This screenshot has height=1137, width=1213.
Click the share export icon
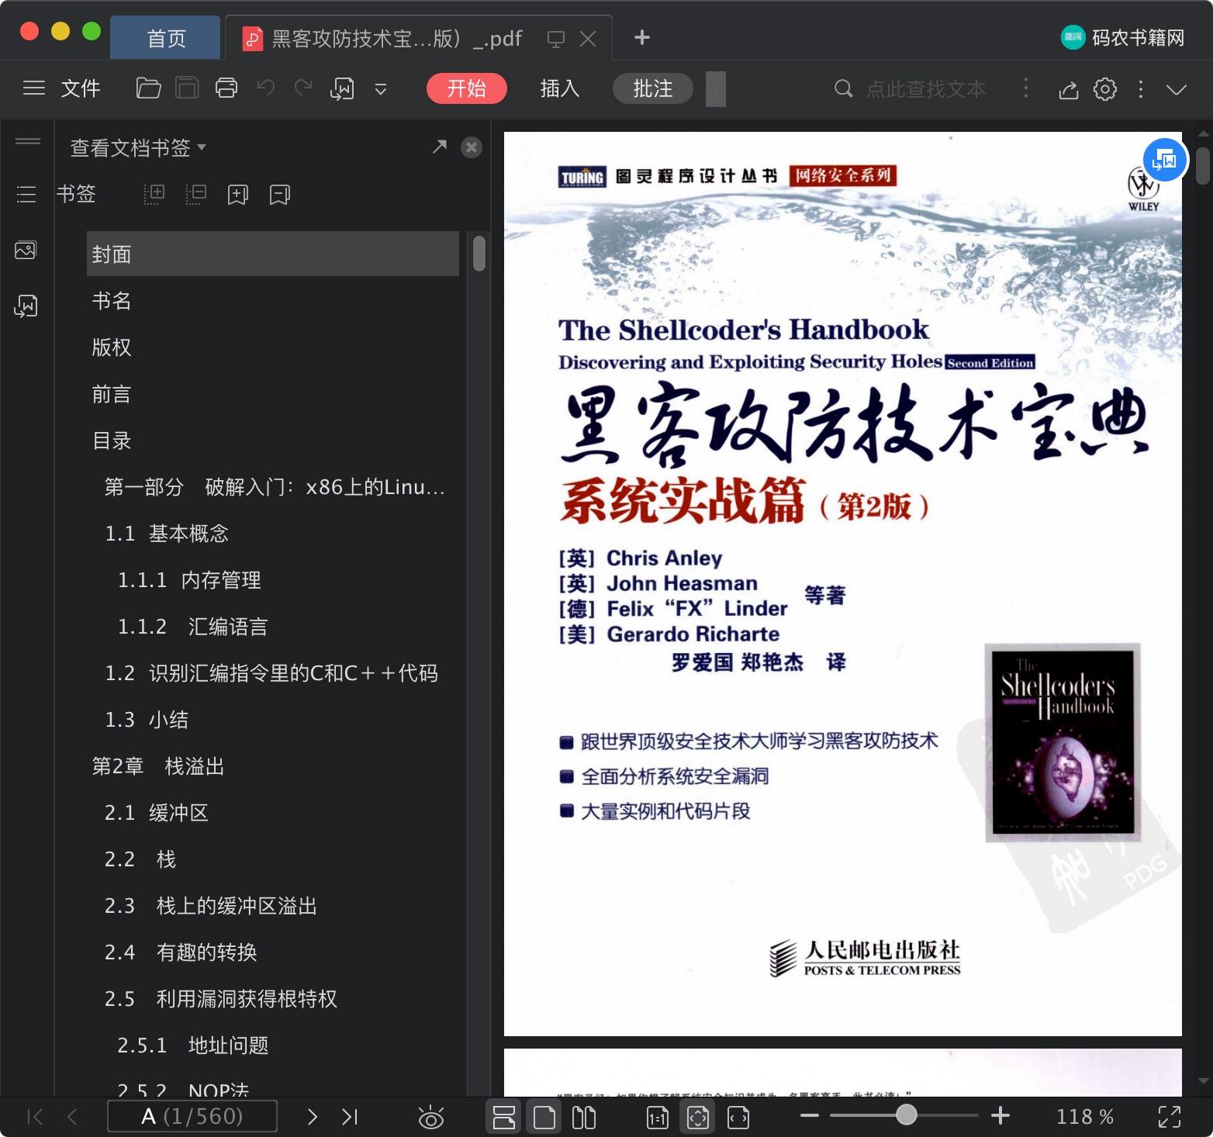point(1068,89)
